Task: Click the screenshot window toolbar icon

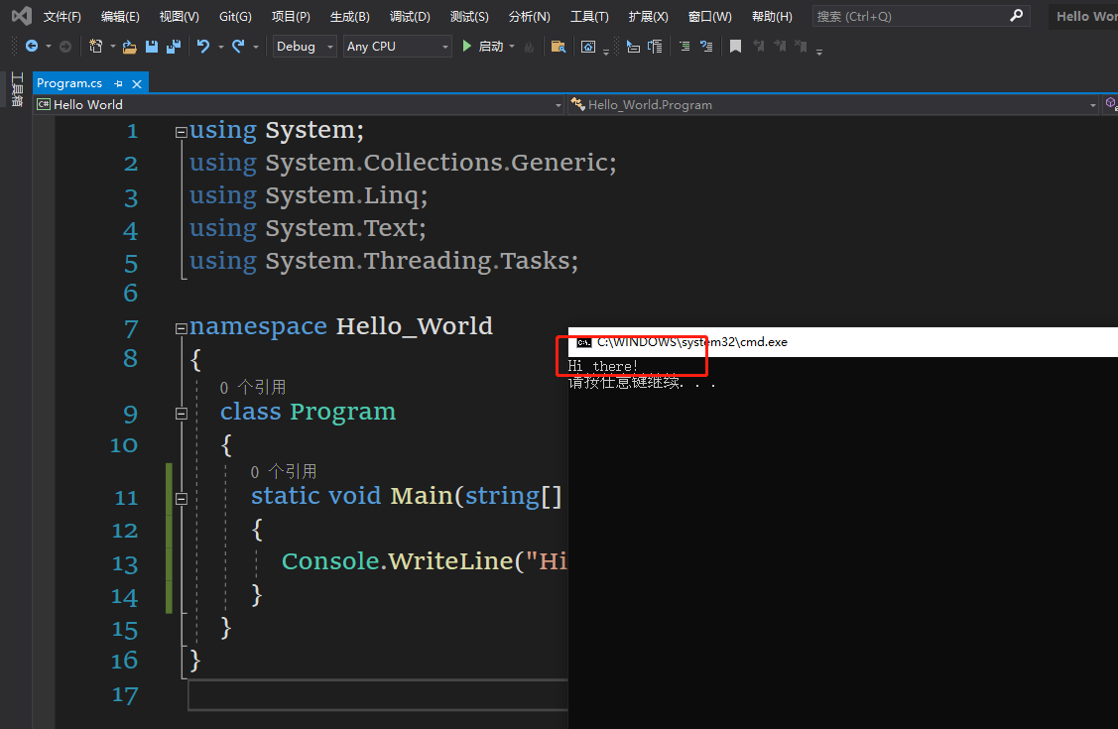Action: click(x=588, y=47)
